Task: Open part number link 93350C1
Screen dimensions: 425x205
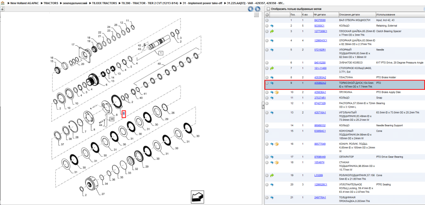Action: pos(319,26)
